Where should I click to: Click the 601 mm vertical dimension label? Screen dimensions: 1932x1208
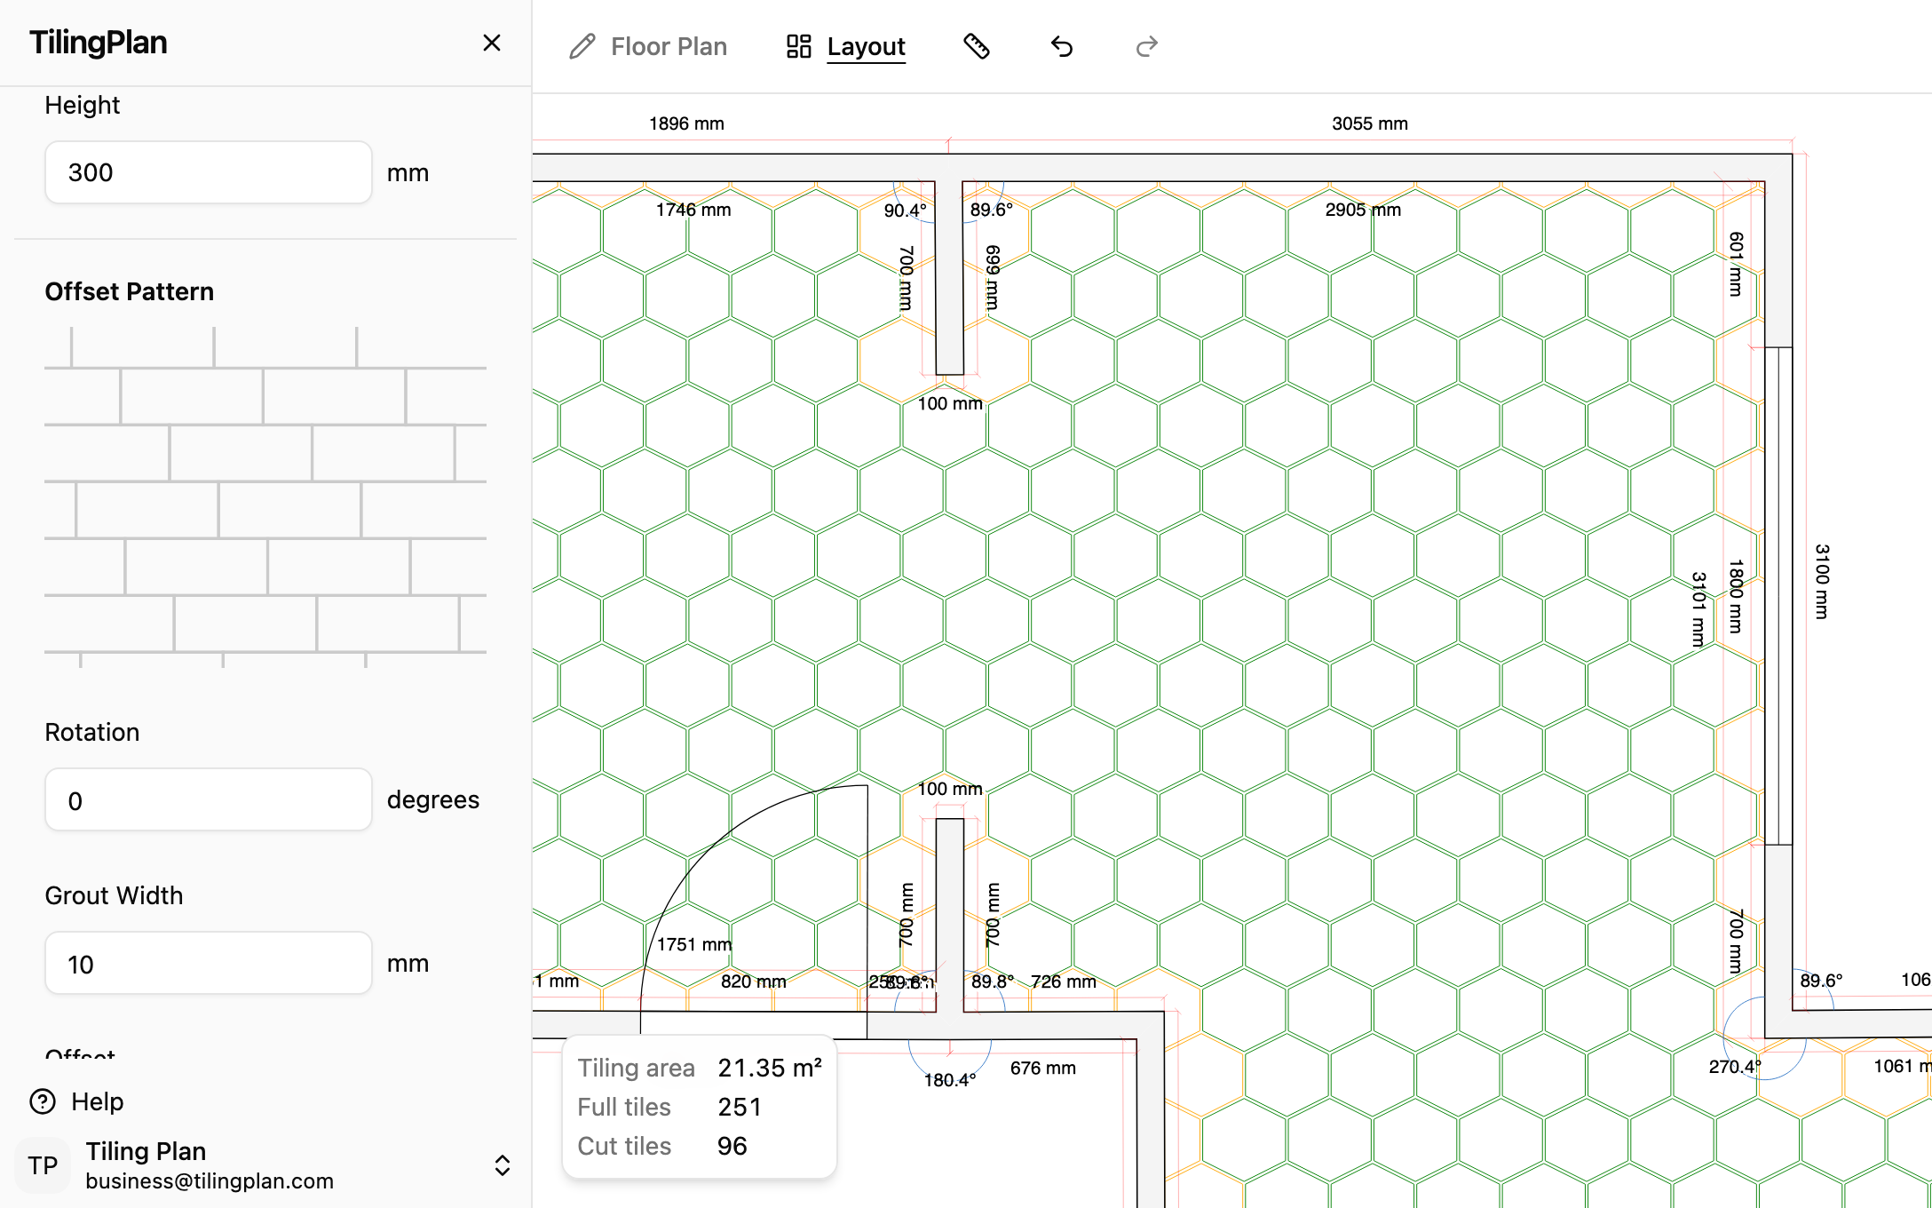point(1736,264)
